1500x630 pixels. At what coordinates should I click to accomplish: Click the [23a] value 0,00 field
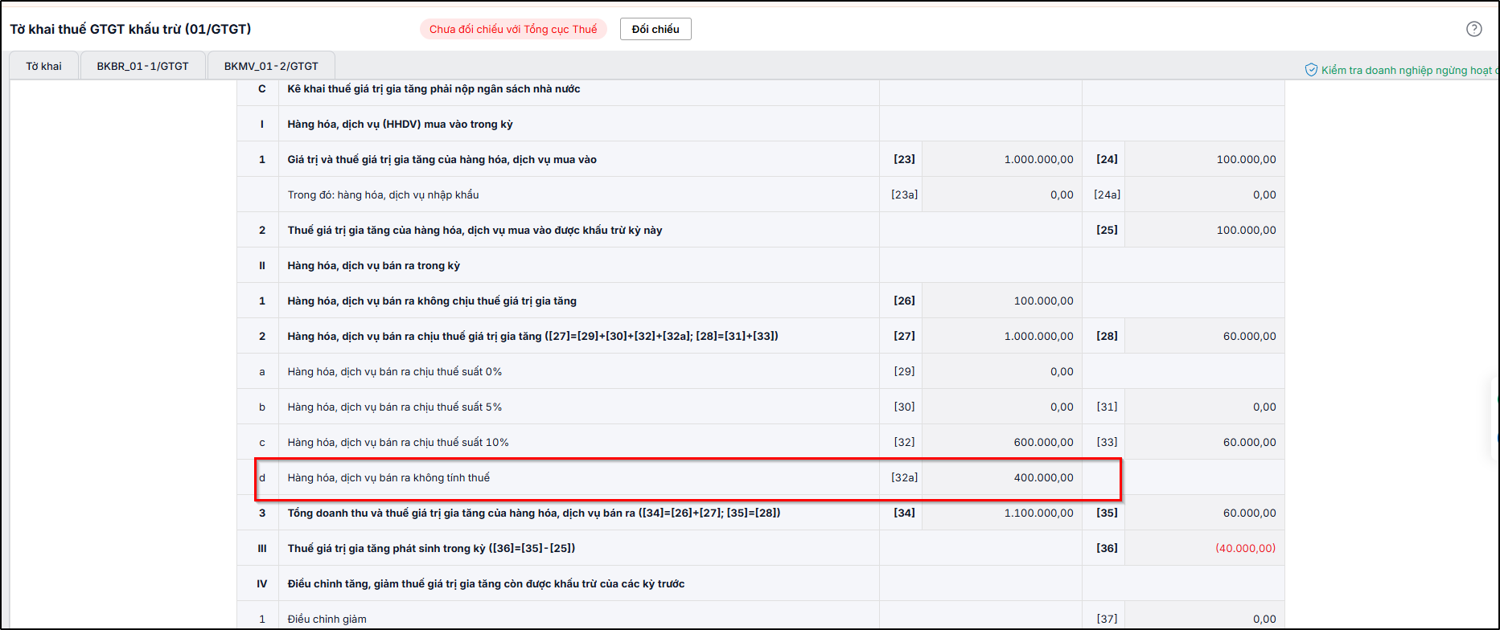1001,194
